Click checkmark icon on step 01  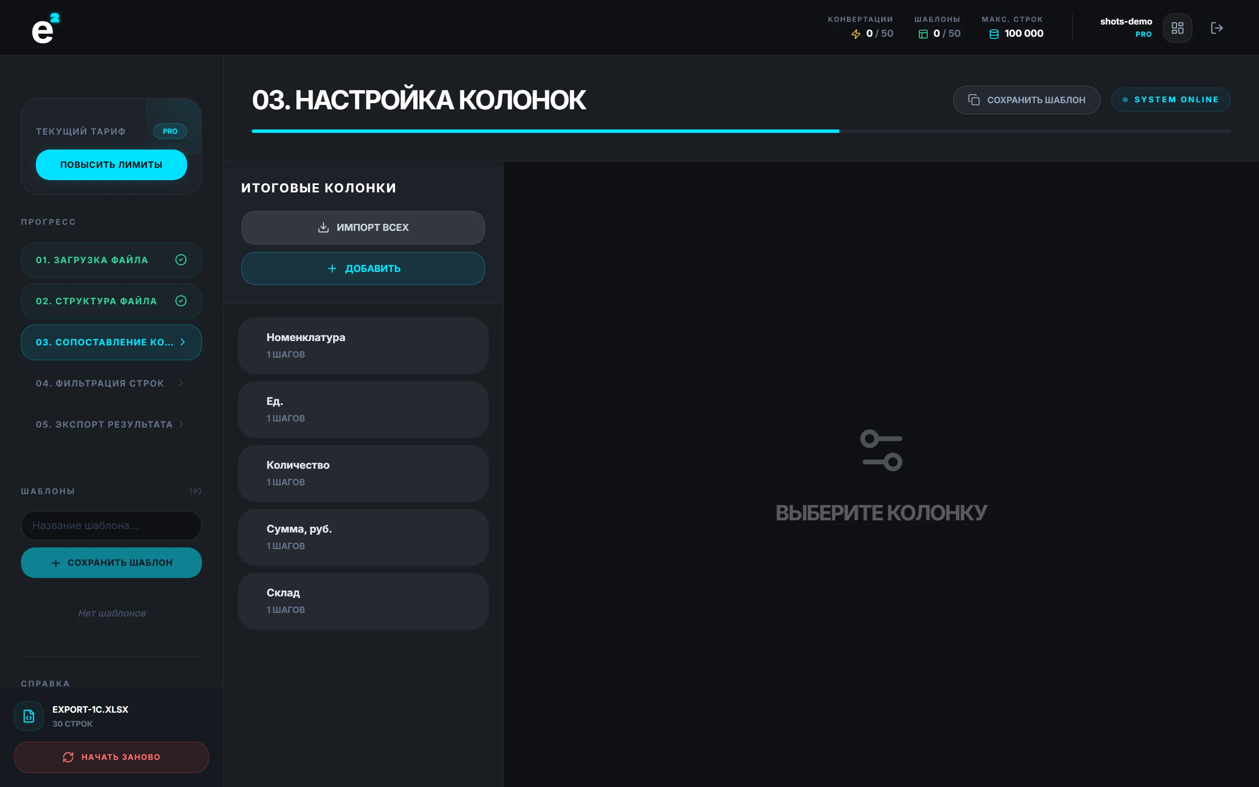181,260
